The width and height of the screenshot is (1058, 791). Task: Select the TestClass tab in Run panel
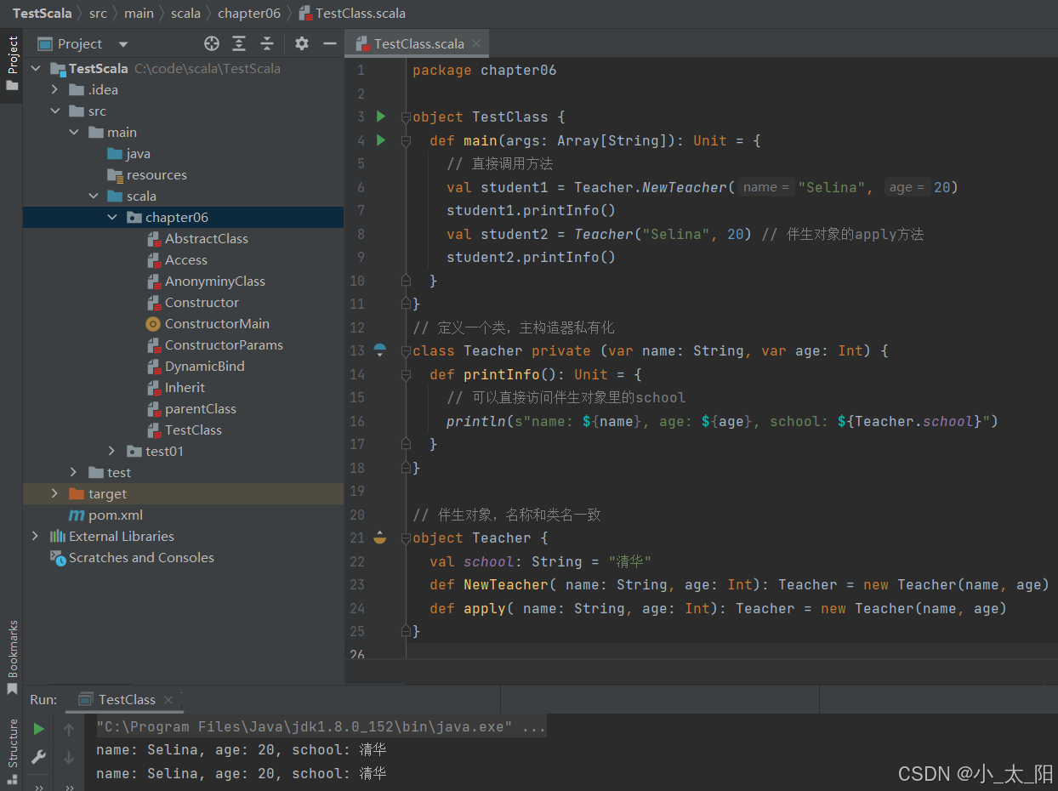127,699
